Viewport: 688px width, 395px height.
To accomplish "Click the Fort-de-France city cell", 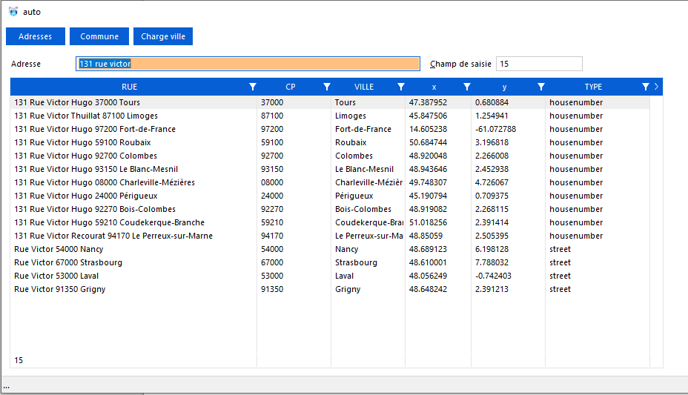I will (363, 129).
